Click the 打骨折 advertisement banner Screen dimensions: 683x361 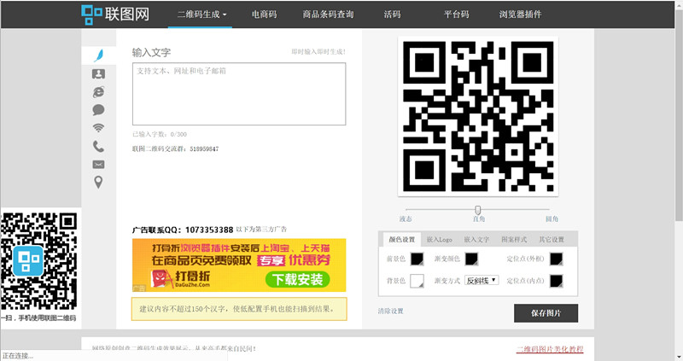[239, 265]
